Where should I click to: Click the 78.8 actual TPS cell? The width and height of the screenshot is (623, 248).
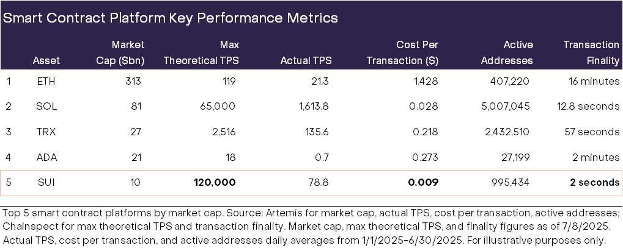[317, 183]
